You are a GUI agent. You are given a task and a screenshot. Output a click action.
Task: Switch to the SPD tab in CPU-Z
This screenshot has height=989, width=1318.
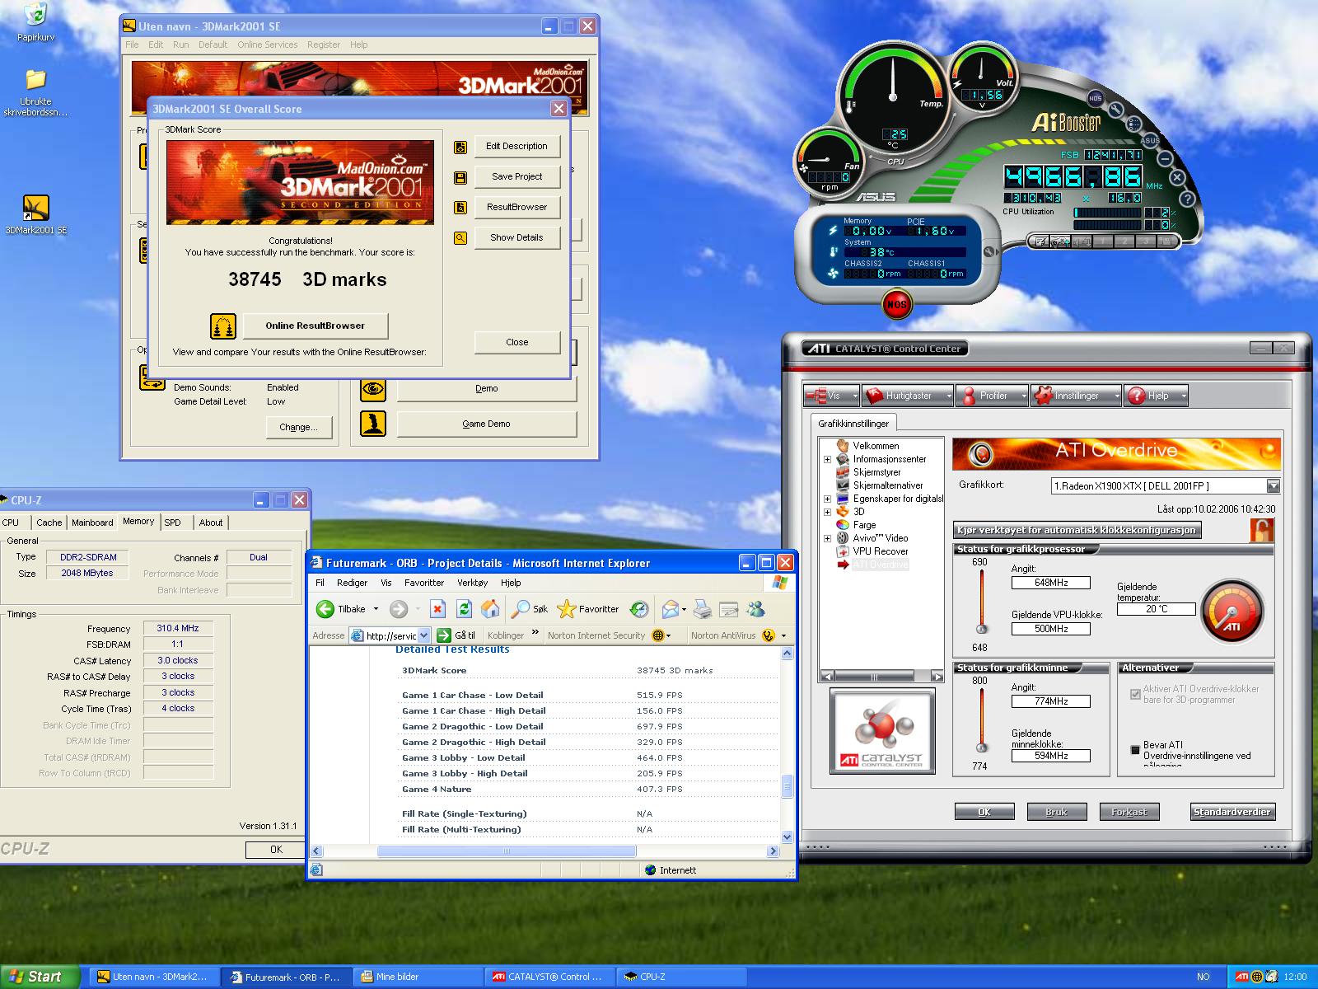[x=172, y=523]
